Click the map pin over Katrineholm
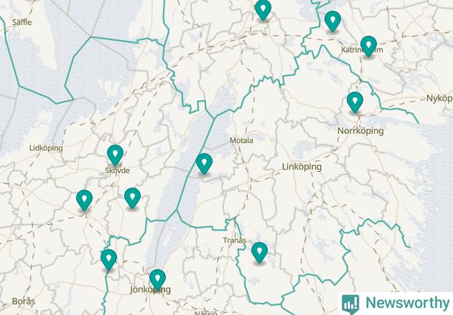Image resolution: width=453 pixels, height=315 pixels. click(368, 47)
